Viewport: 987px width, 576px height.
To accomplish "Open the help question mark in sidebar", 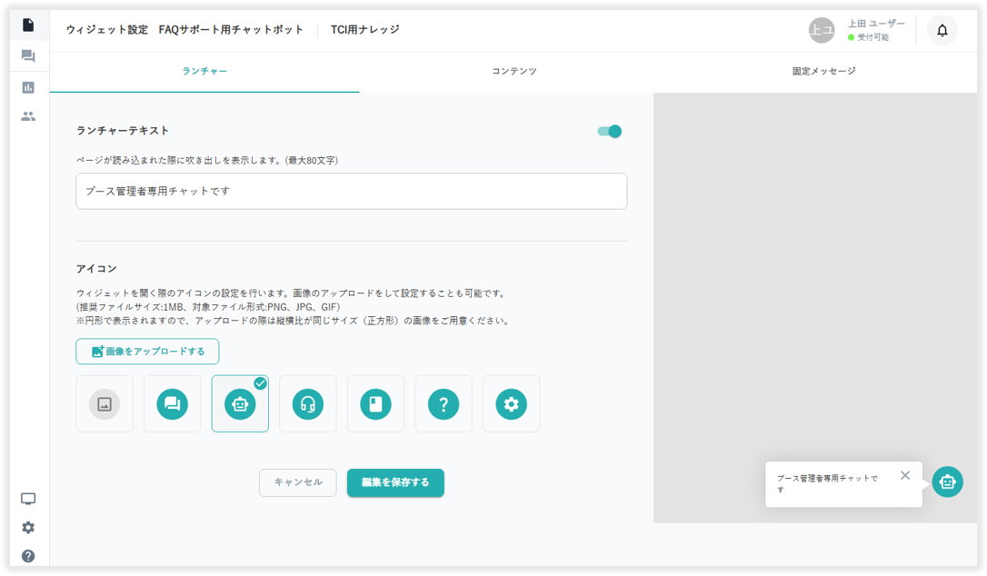I will 28,556.
